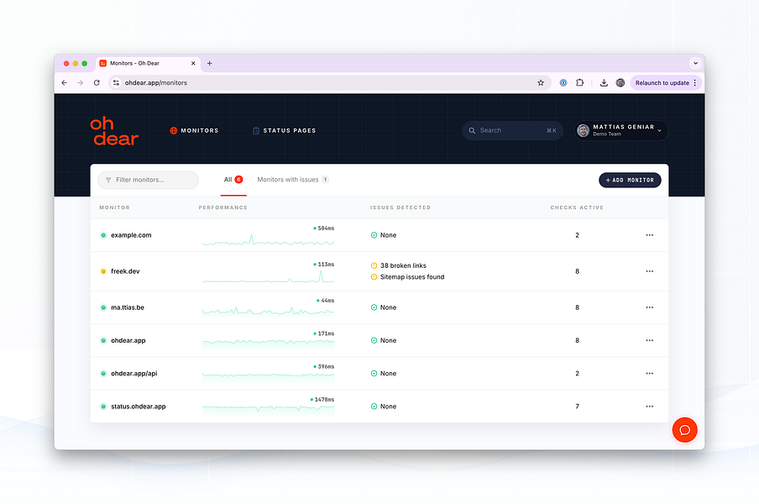Click checks active count for status.ohdear.app
This screenshot has width=759, height=504.
coord(577,407)
